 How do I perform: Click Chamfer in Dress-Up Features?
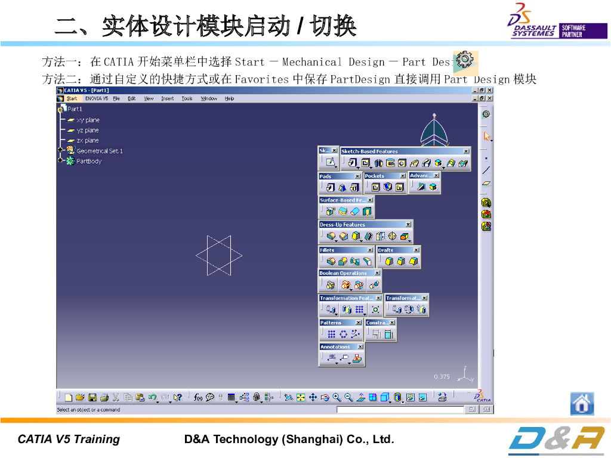[344, 236]
